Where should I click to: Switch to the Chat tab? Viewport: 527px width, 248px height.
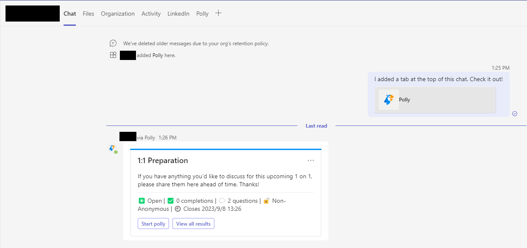coord(70,14)
